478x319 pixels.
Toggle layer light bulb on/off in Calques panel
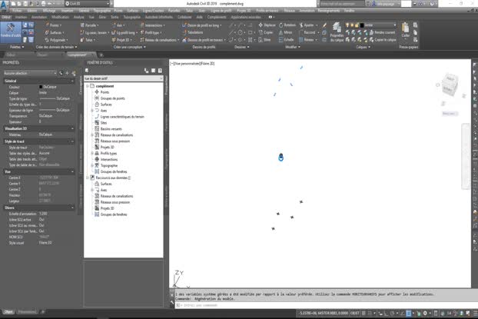pos(347,25)
